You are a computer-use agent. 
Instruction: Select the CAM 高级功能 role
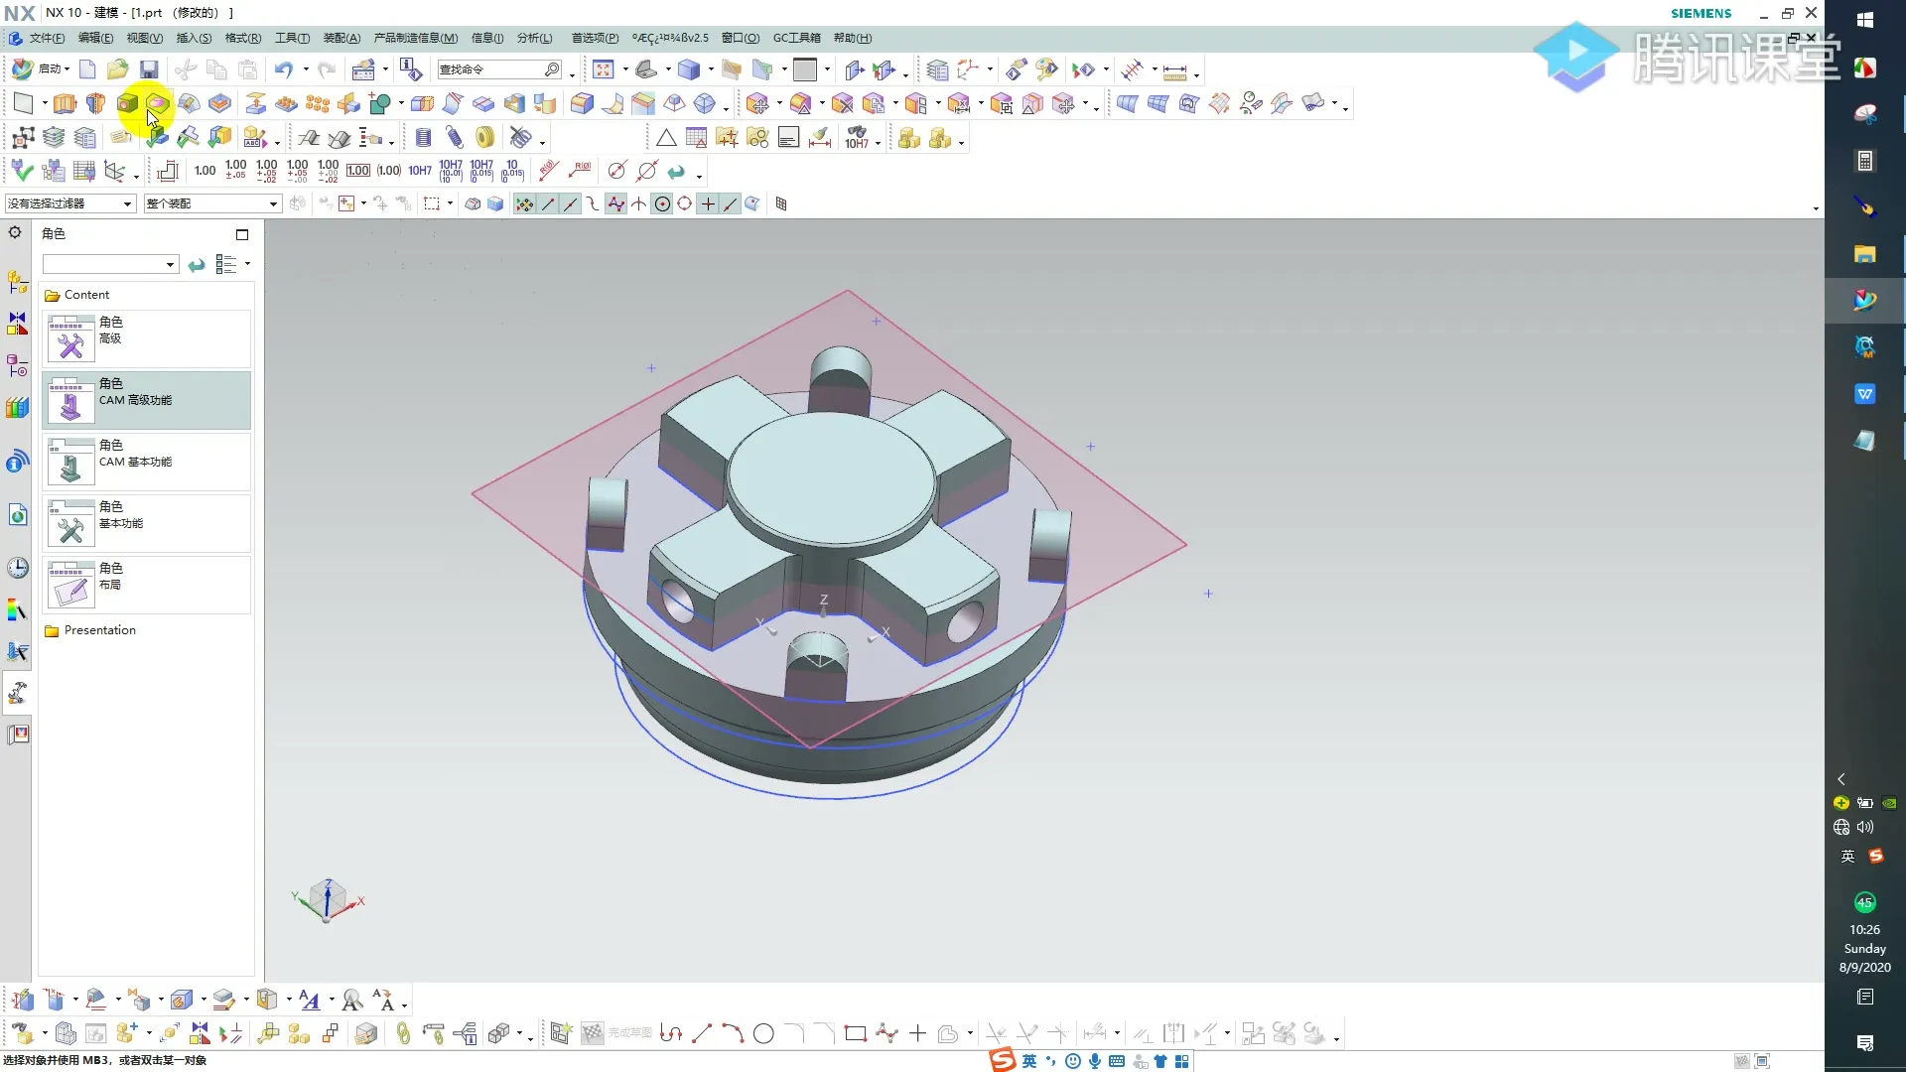pos(146,400)
